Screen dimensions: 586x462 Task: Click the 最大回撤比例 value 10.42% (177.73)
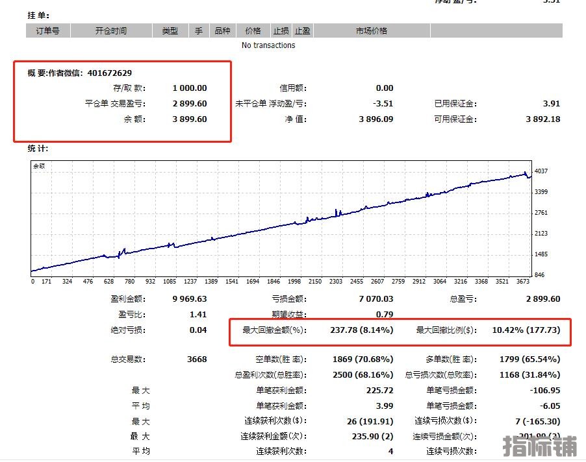526,330
